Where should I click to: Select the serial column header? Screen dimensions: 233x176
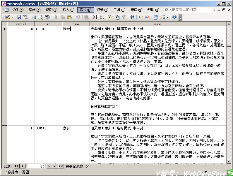pyautogui.click(x=21, y=24)
